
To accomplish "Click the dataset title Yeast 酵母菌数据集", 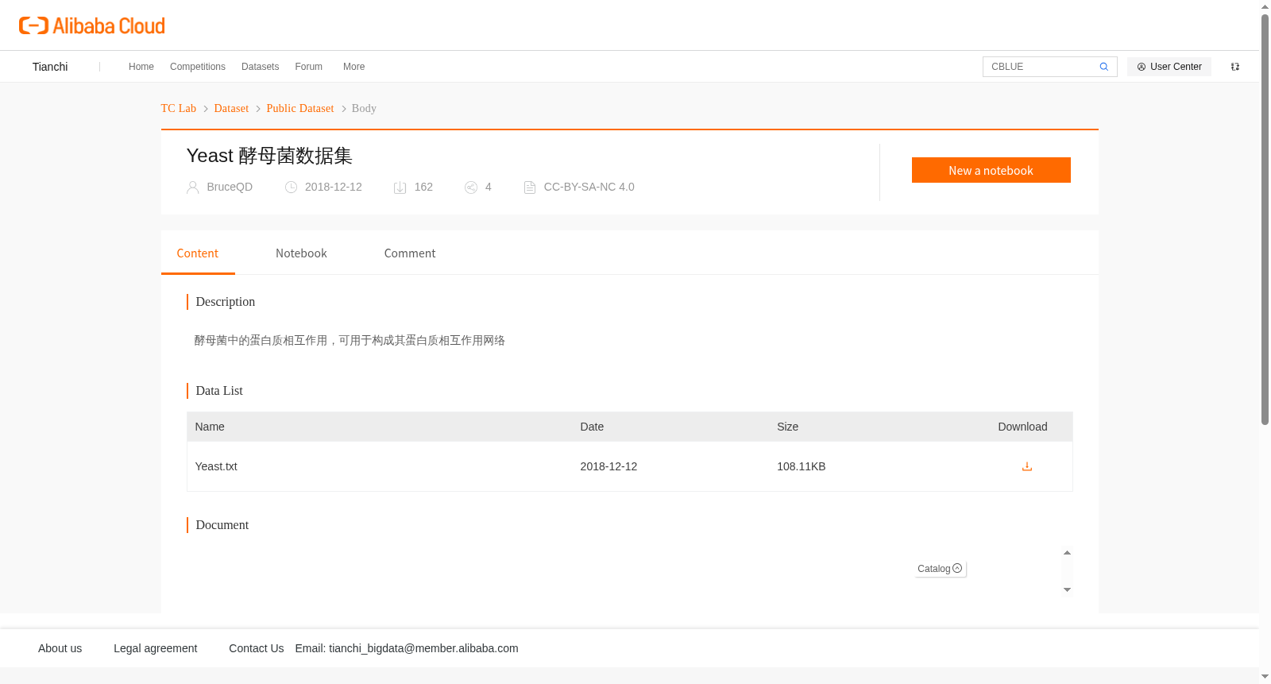I will 269,156.
